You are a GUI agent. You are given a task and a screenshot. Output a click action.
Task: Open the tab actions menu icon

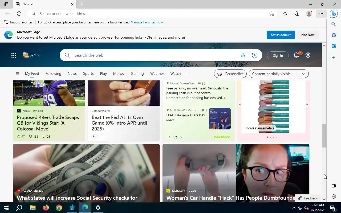[6, 4]
